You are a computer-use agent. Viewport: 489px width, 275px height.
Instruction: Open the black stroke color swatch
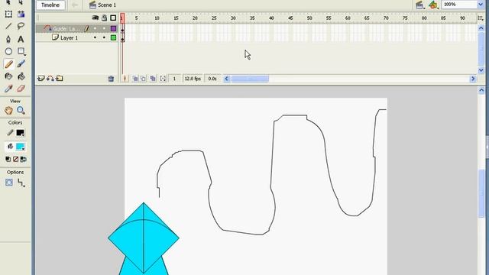coord(21,133)
